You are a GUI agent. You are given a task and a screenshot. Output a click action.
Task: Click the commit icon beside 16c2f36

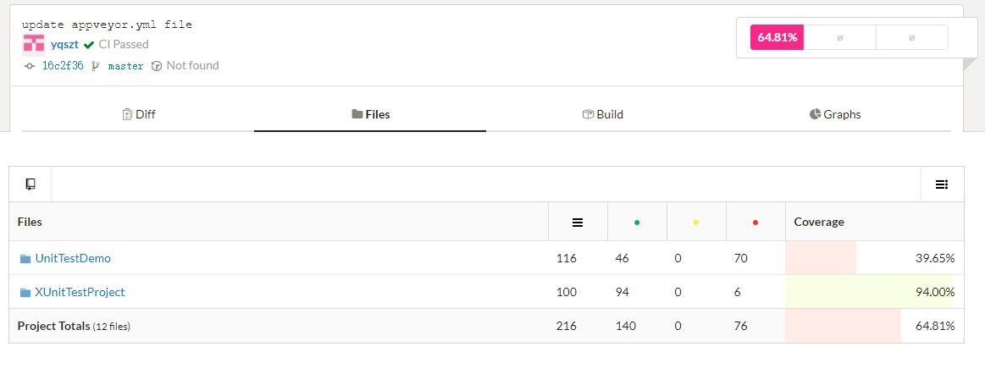(x=30, y=66)
